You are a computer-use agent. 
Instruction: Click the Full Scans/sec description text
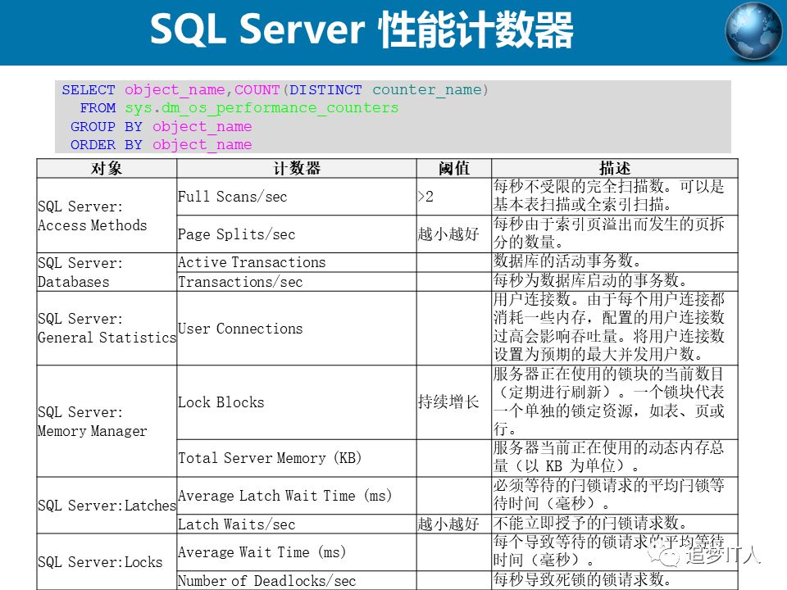pyautogui.click(x=609, y=196)
